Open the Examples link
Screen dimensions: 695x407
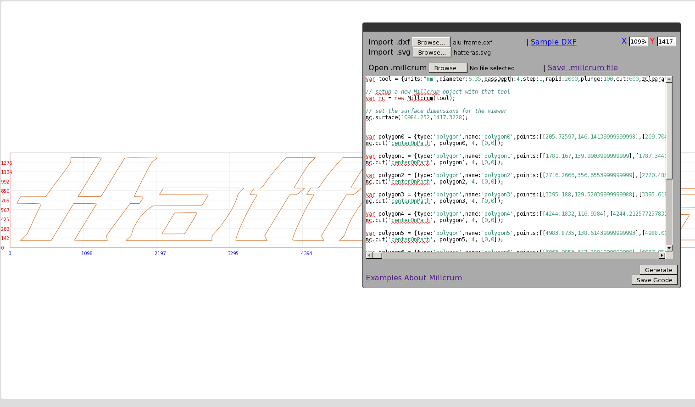pyautogui.click(x=384, y=278)
